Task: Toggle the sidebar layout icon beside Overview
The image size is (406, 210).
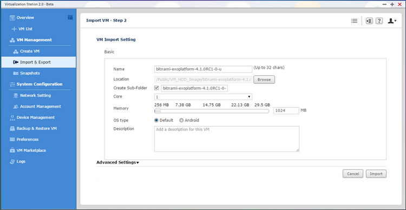Action: pos(70,17)
